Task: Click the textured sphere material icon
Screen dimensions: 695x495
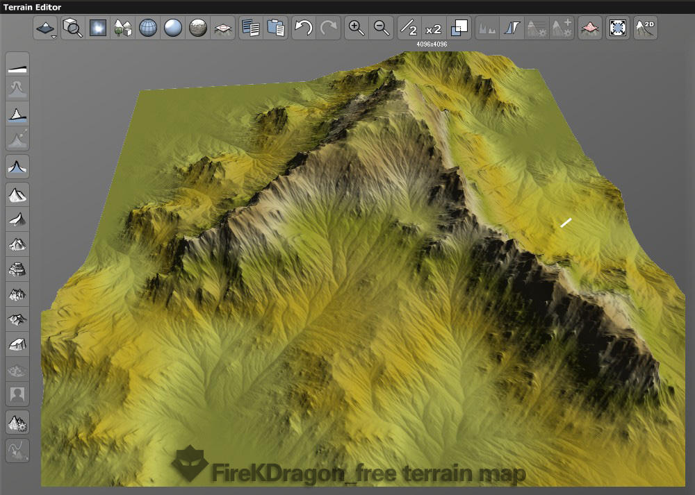Action: pyautogui.click(x=198, y=28)
